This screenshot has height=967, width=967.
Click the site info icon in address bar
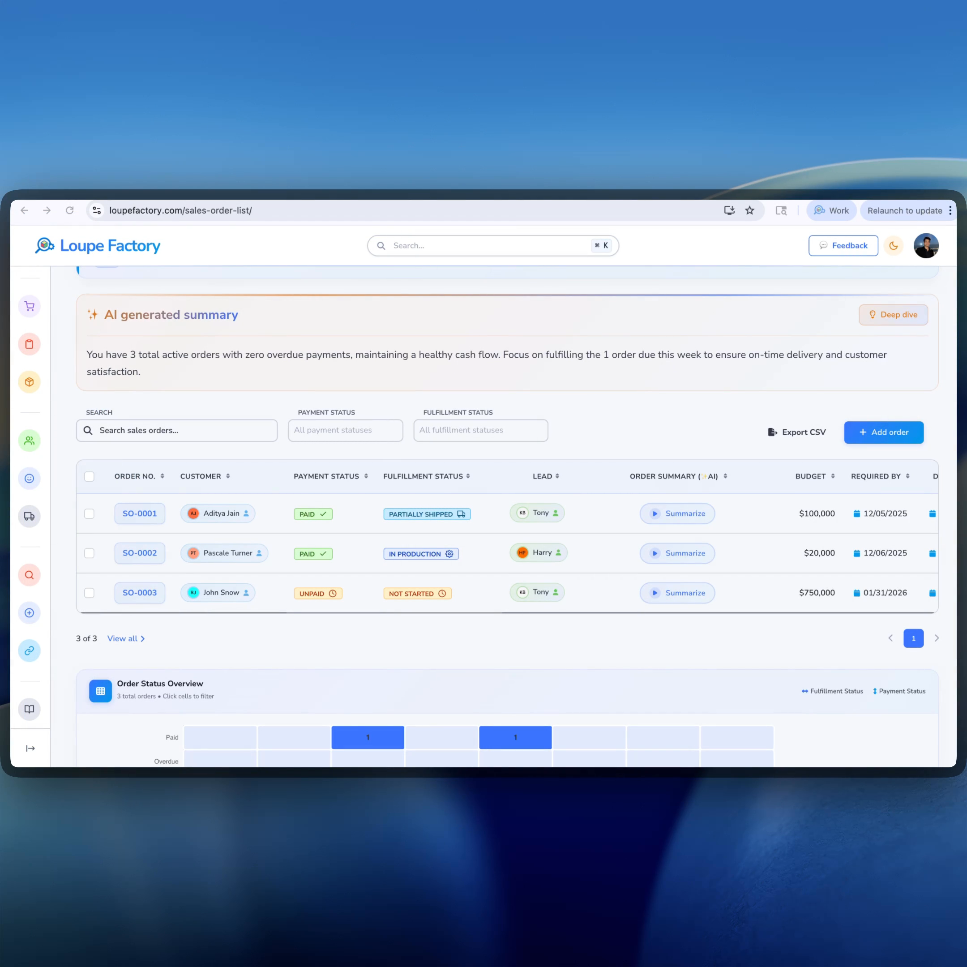click(x=97, y=210)
